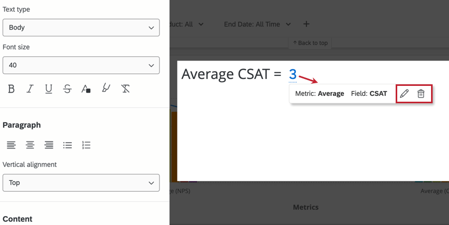Image resolution: width=449 pixels, height=225 pixels.
Task: Expand the Font size dropdown
Action: (x=81, y=65)
